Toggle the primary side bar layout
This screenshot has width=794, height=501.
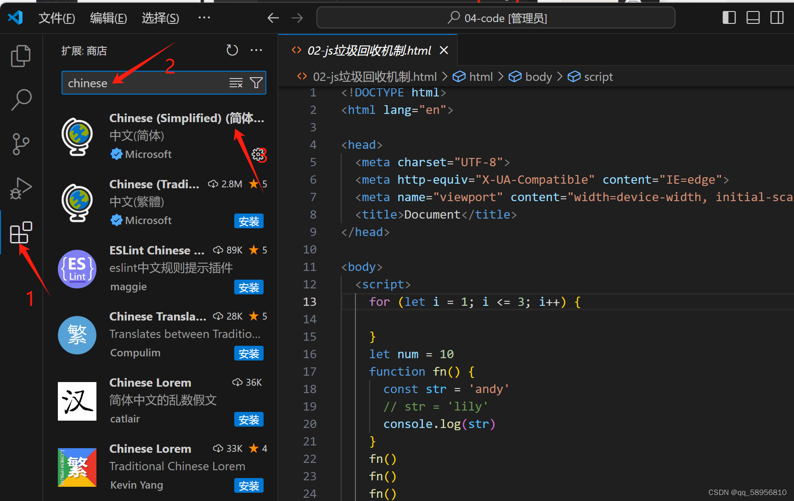pyautogui.click(x=729, y=18)
